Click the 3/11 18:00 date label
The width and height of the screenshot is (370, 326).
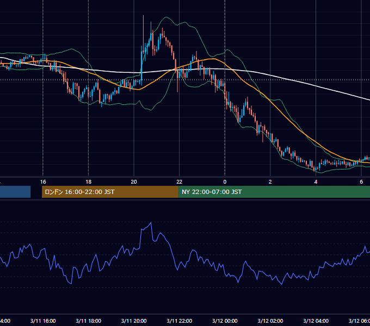[x=89, y=321]
